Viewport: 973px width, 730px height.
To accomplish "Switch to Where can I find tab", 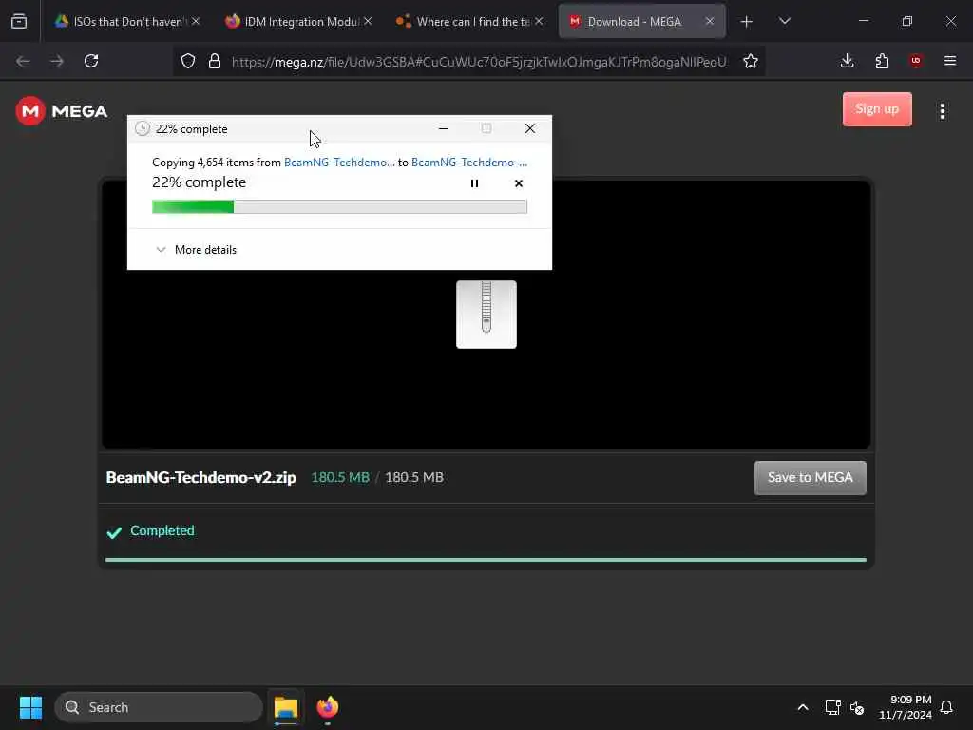I will pyautogui.click(x=470, y=21).
